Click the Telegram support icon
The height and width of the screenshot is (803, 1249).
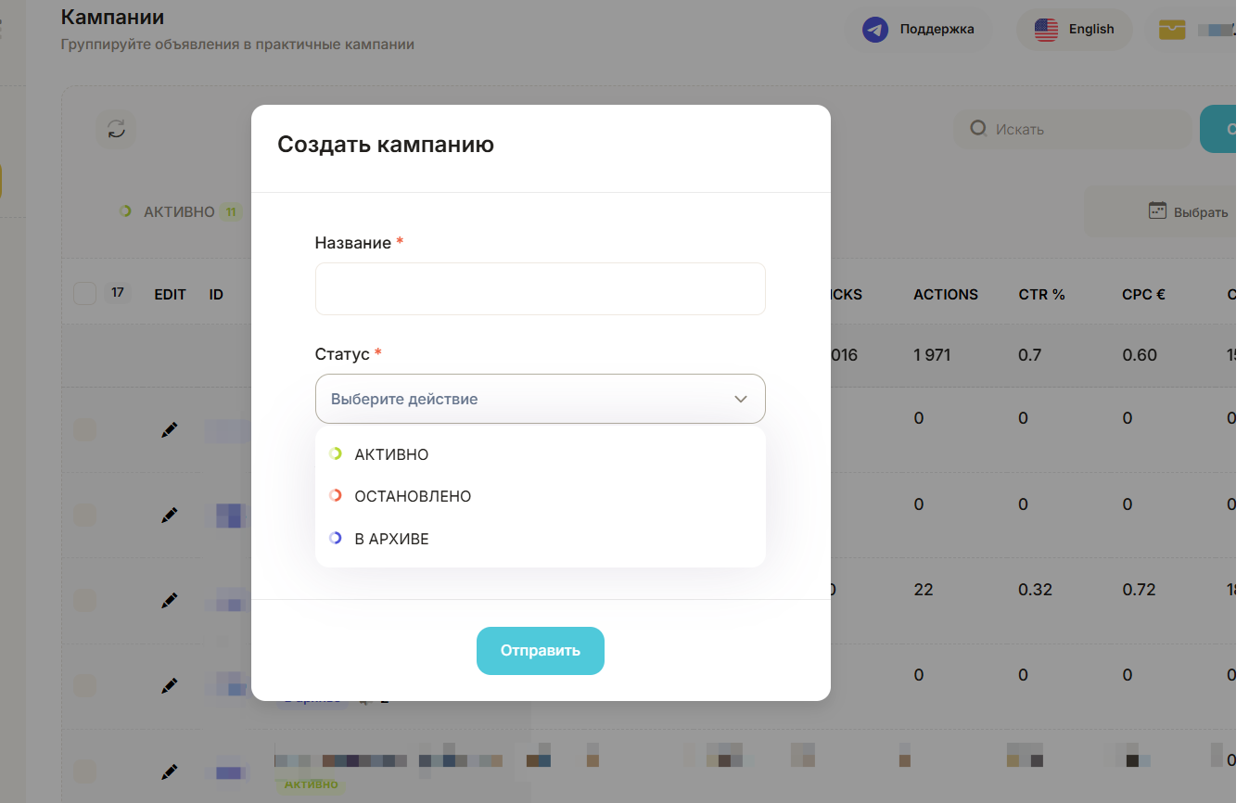(874, 30)
